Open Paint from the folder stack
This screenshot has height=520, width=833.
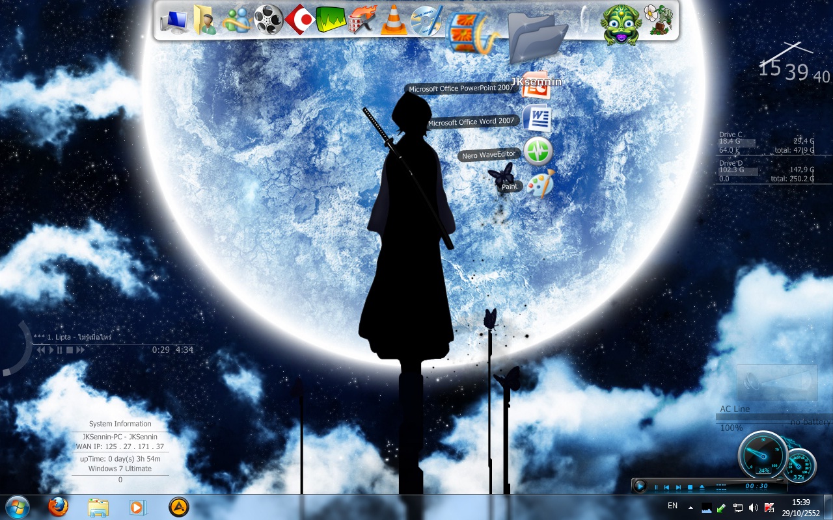(x=540, y=184)
